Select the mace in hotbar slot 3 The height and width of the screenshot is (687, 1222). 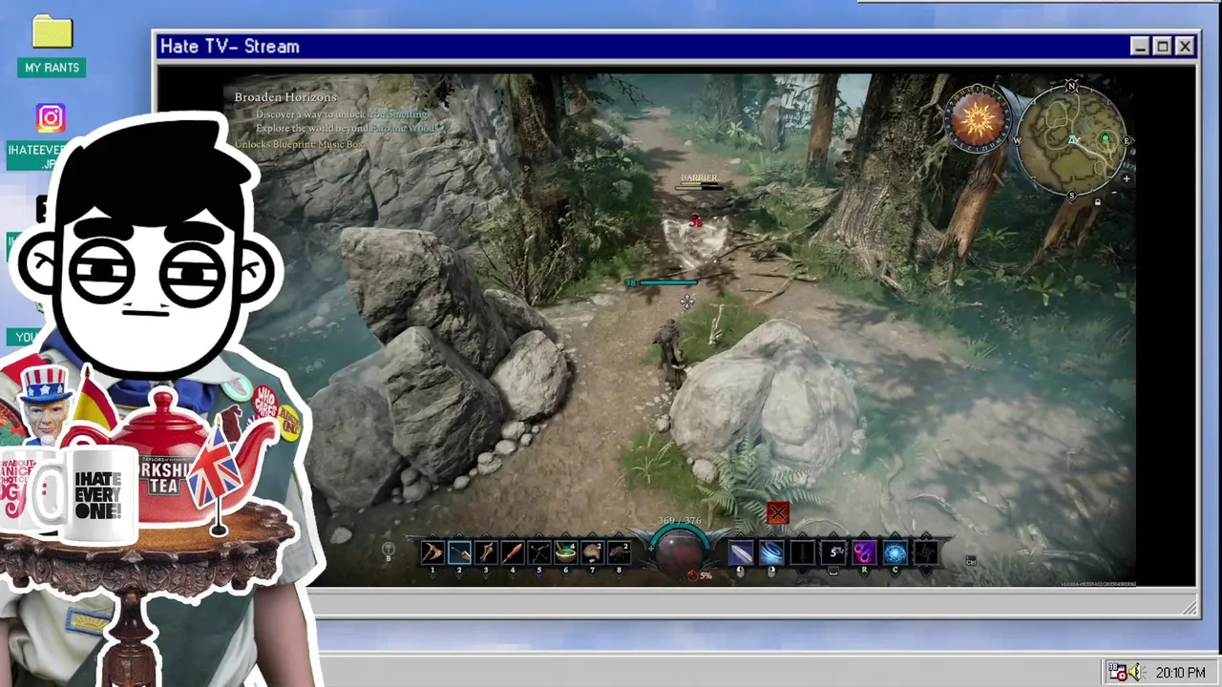(486, 552)
